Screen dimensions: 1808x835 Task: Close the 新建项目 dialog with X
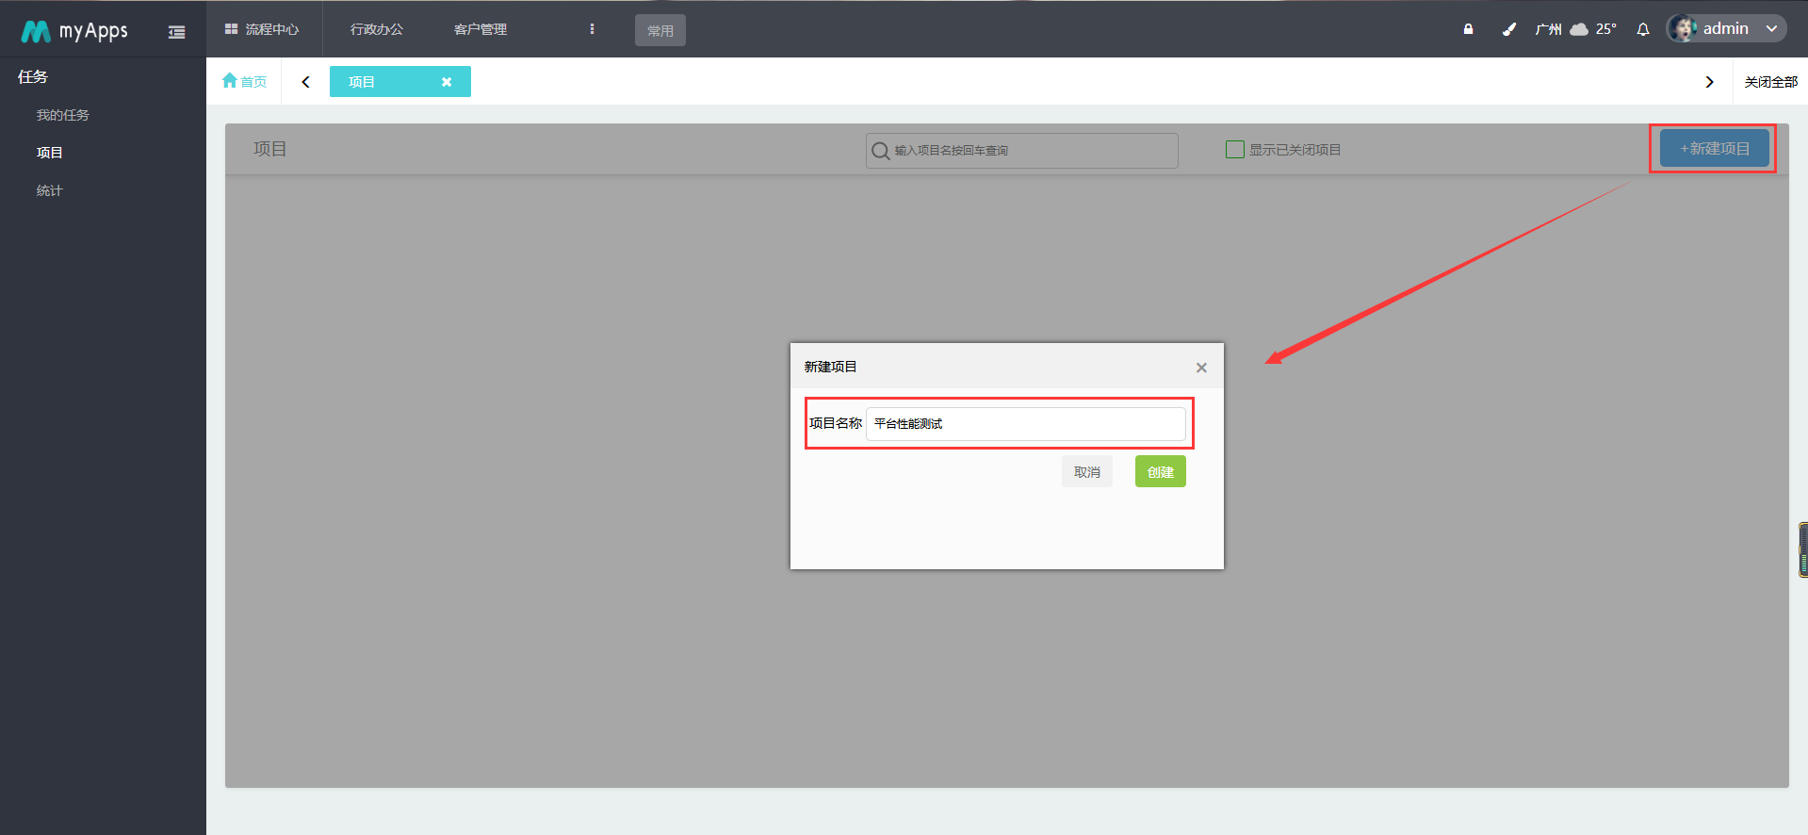tap(1201, 368)
